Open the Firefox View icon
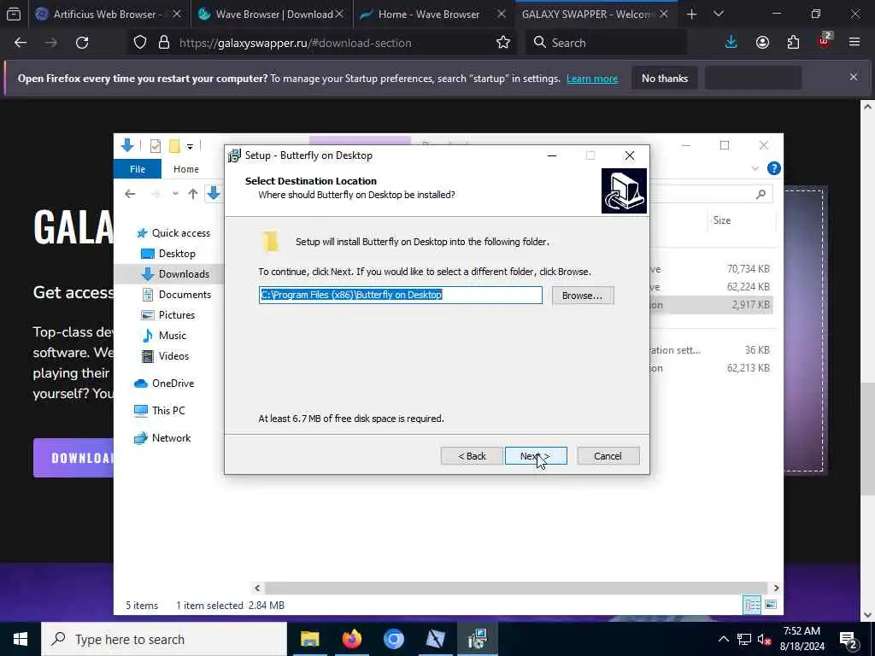 pyautogui.click(x=14, y=14)
